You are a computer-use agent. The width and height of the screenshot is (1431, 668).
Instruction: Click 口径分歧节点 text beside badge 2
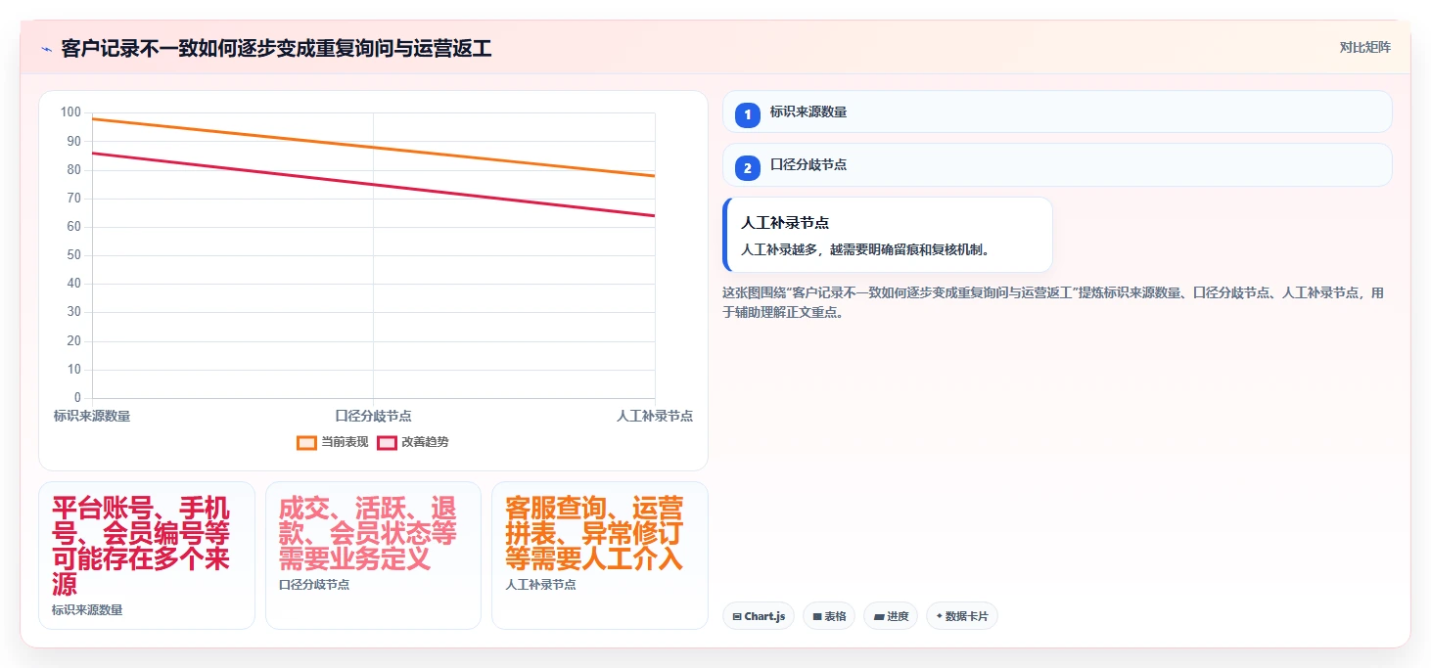[x=808, y=165]
